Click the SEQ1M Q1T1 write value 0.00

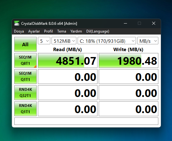pos(129,77)
